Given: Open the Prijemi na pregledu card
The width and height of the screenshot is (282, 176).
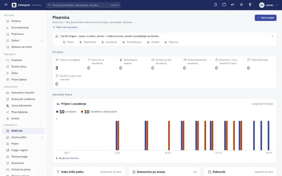Looking at the screenshot, I should click(x=69, y=64).
